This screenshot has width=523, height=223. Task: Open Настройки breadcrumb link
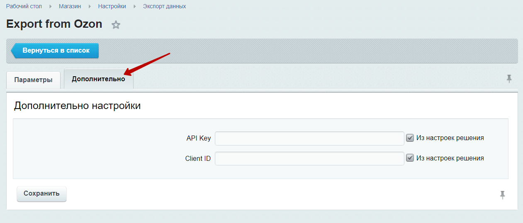(112, 6)
